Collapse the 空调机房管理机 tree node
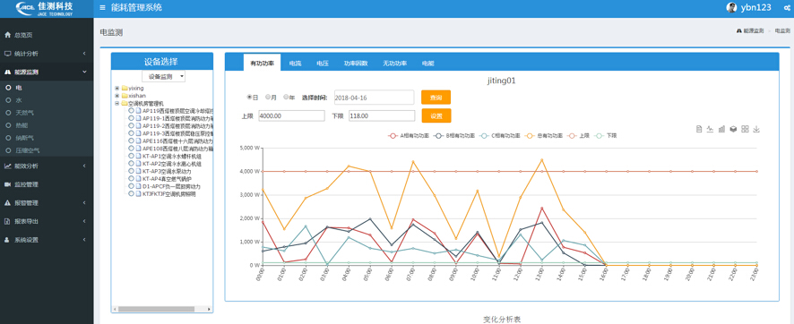The height and width of the screenshot is (324, 794). coord(117,103)
